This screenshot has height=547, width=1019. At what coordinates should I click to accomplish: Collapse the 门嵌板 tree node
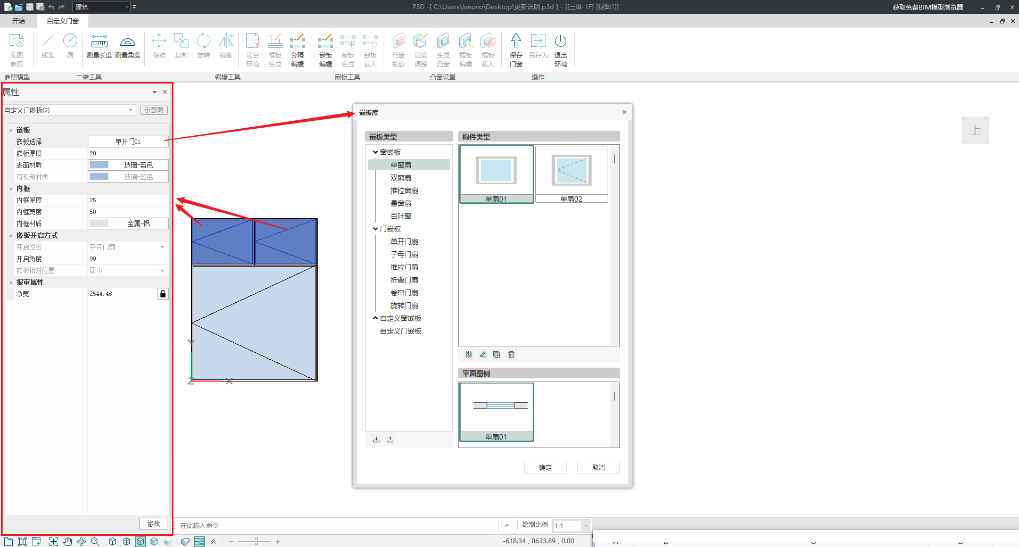375,229
